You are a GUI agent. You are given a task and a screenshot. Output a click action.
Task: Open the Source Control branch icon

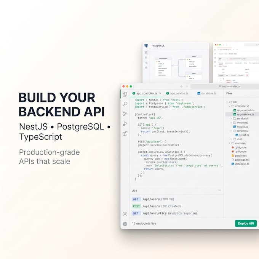pos(125,114)
